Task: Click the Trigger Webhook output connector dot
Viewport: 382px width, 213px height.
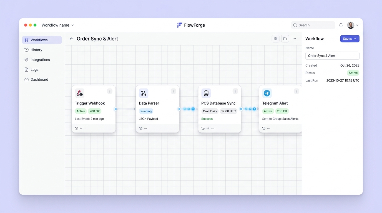Action: click(116, 109)
